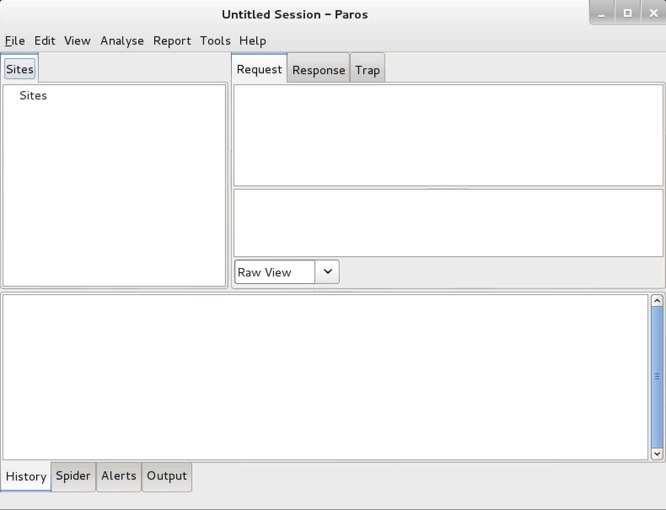
Task: Open the Edit menu
Action: (x=45, y=41)
